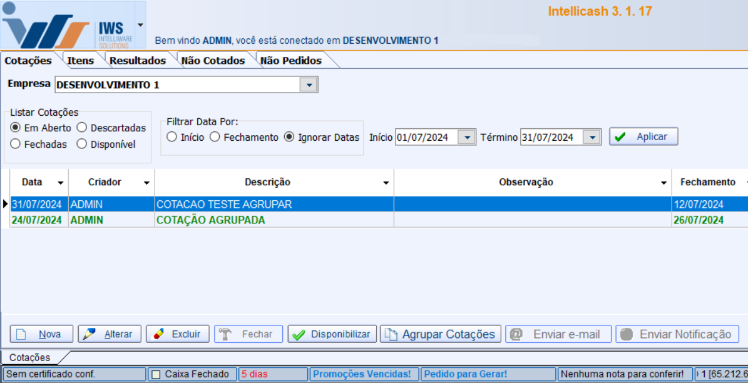
Task: Select the Fechadas radio option
Action: point(16,144)
